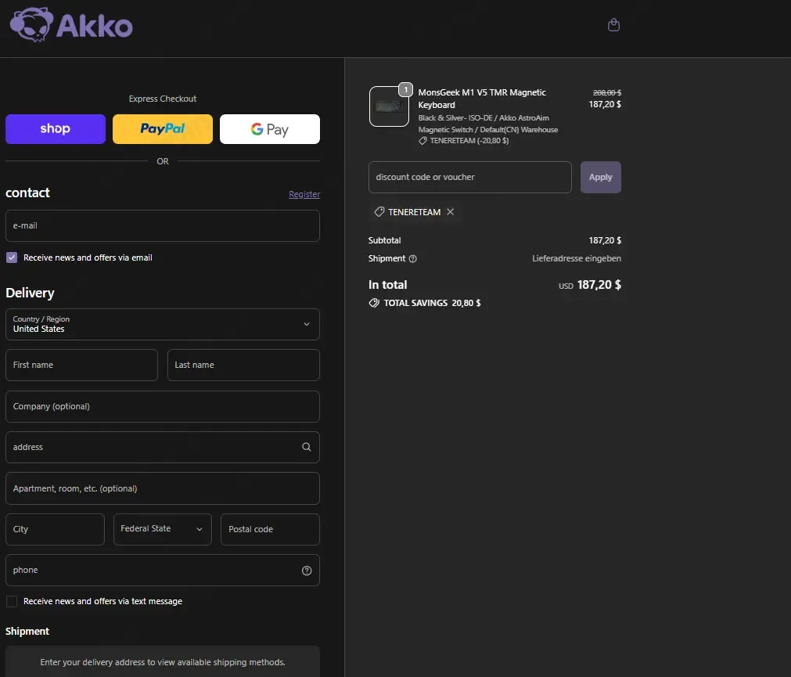Open the shopping bag cart icon
The image size is (791, 677).
(613, 25)
